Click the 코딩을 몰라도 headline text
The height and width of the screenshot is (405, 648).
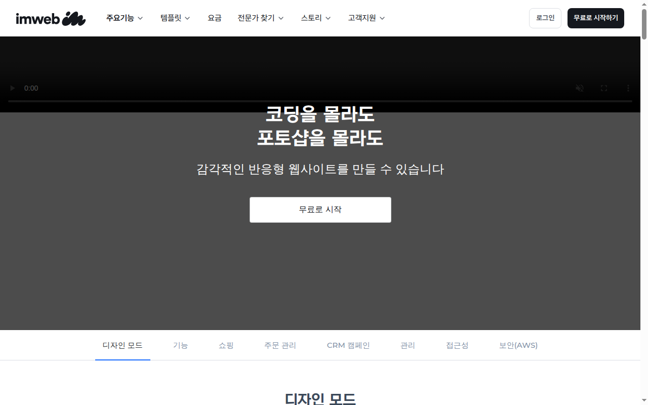[x=320, y=114]
